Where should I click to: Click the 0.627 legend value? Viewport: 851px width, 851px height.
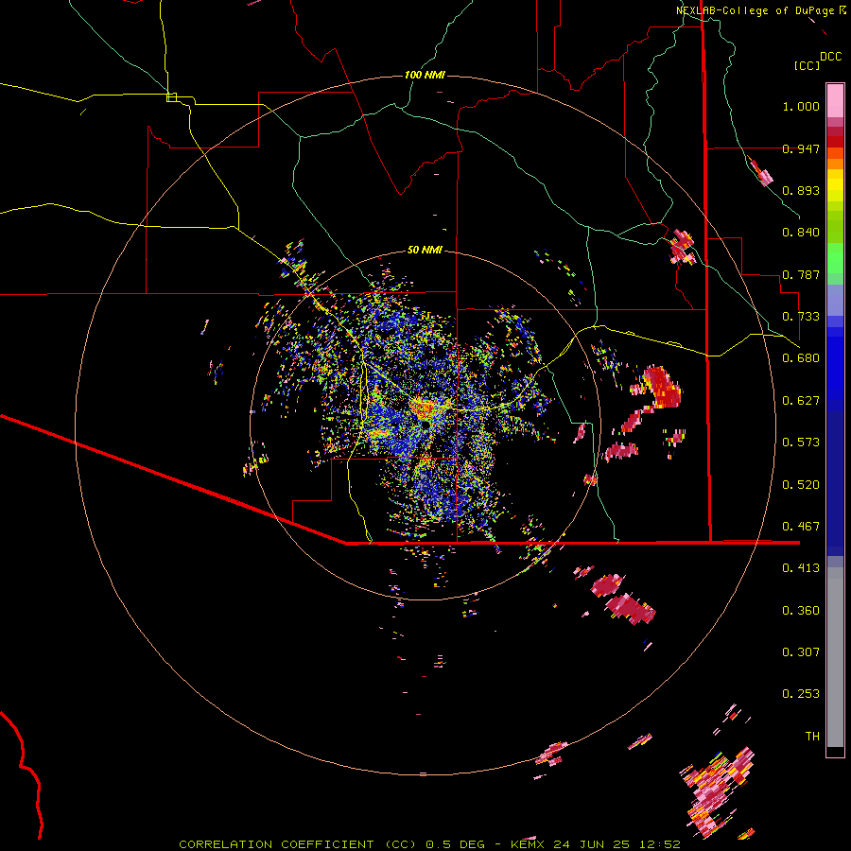[801, 401]
